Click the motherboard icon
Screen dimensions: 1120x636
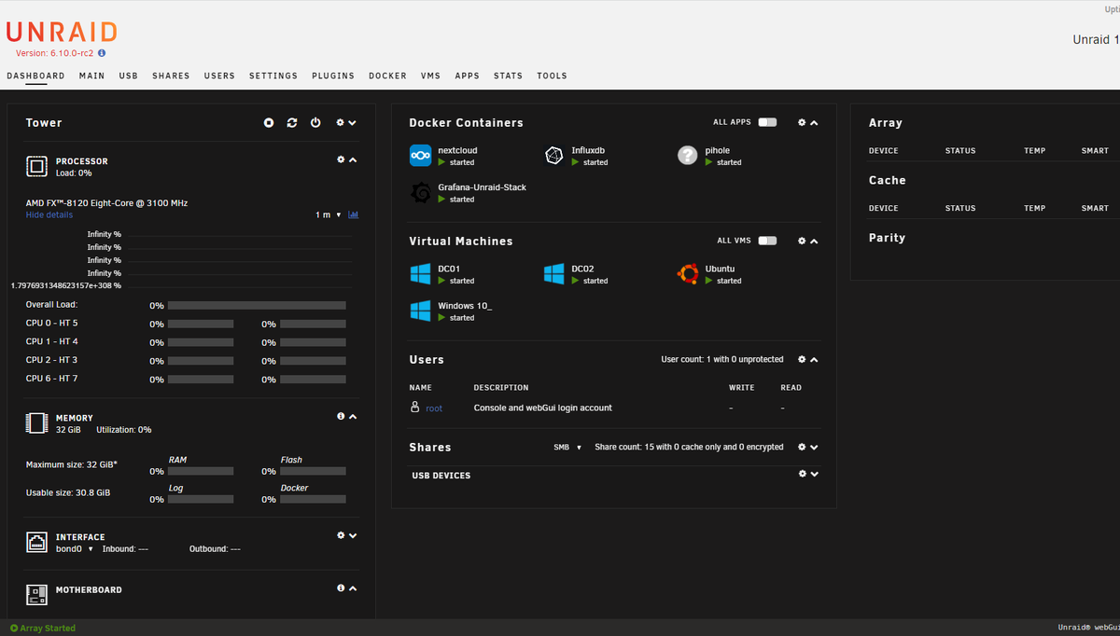36,594
